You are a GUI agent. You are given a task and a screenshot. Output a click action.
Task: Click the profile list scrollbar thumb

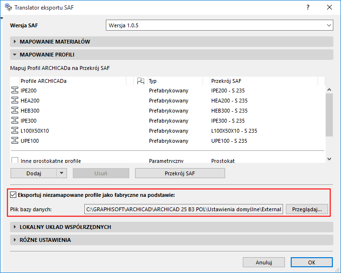[329, 115]
